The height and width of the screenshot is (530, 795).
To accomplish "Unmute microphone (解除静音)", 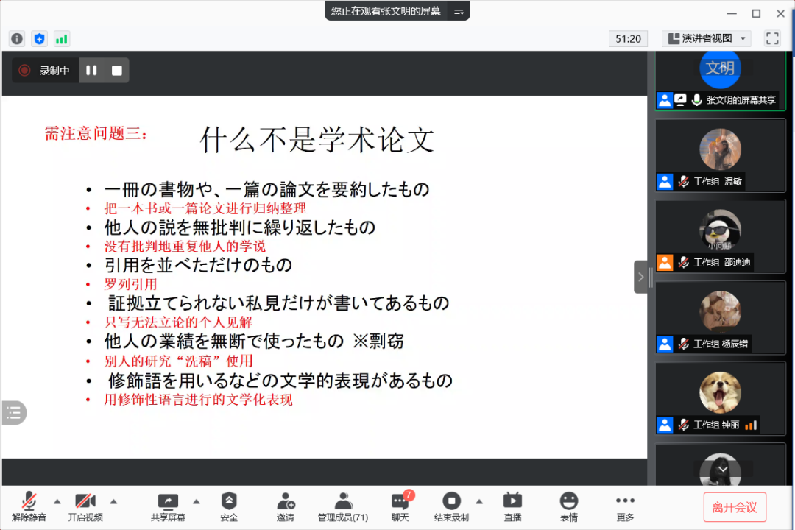I will coord(29,506).
